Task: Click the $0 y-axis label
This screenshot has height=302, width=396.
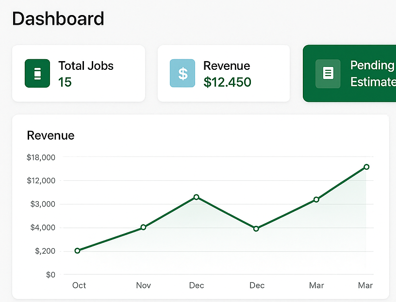Action: pos(50,275)
